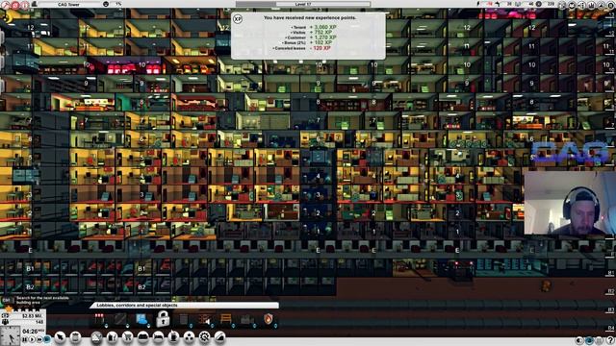Set the game to normal play speed

coord(32,339)
